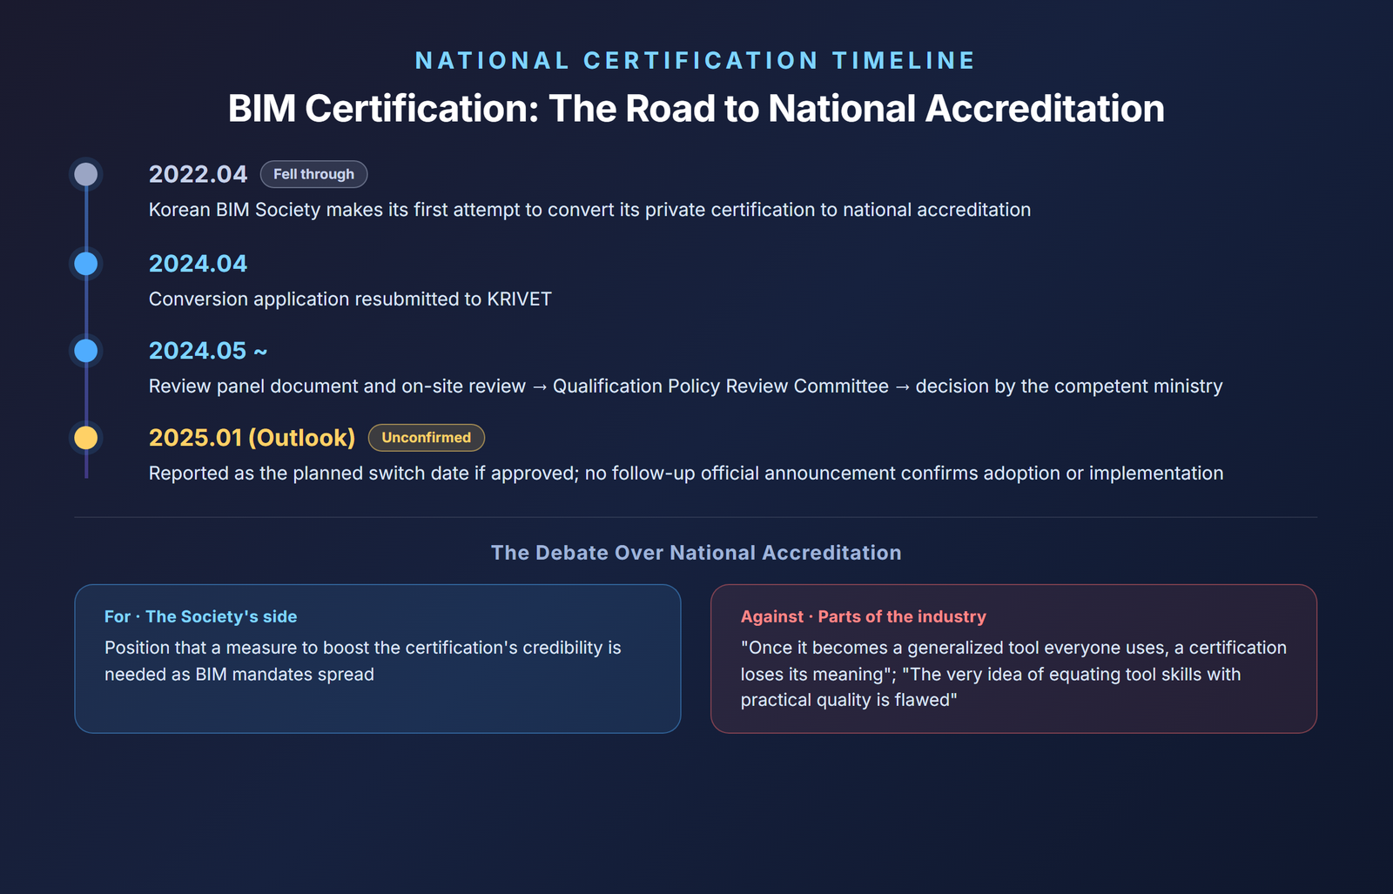
Task: Click the planned switch date description
Action: click(686, 474)
